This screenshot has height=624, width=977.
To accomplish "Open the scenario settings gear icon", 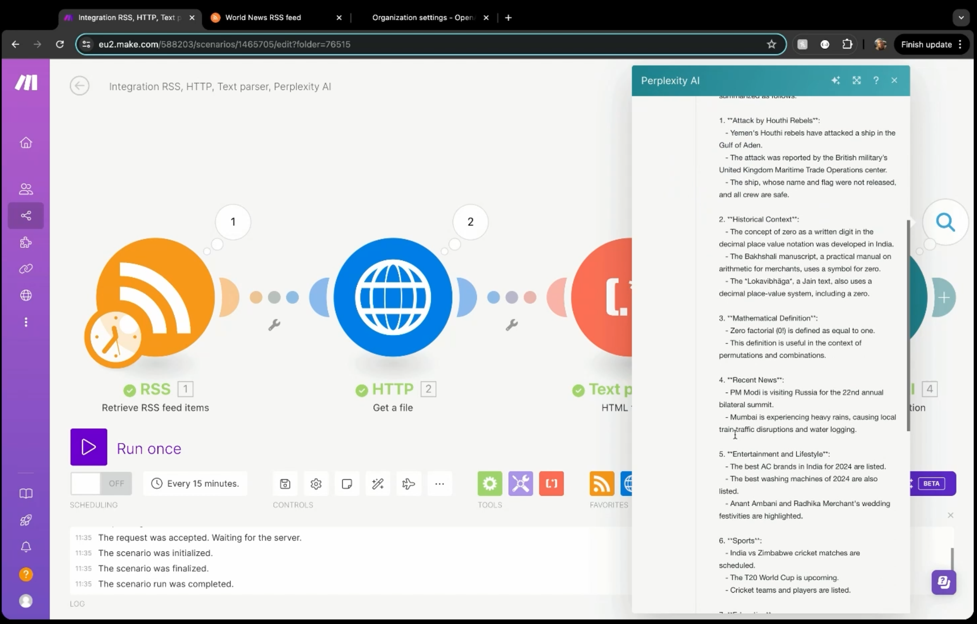I will [316, 483].
